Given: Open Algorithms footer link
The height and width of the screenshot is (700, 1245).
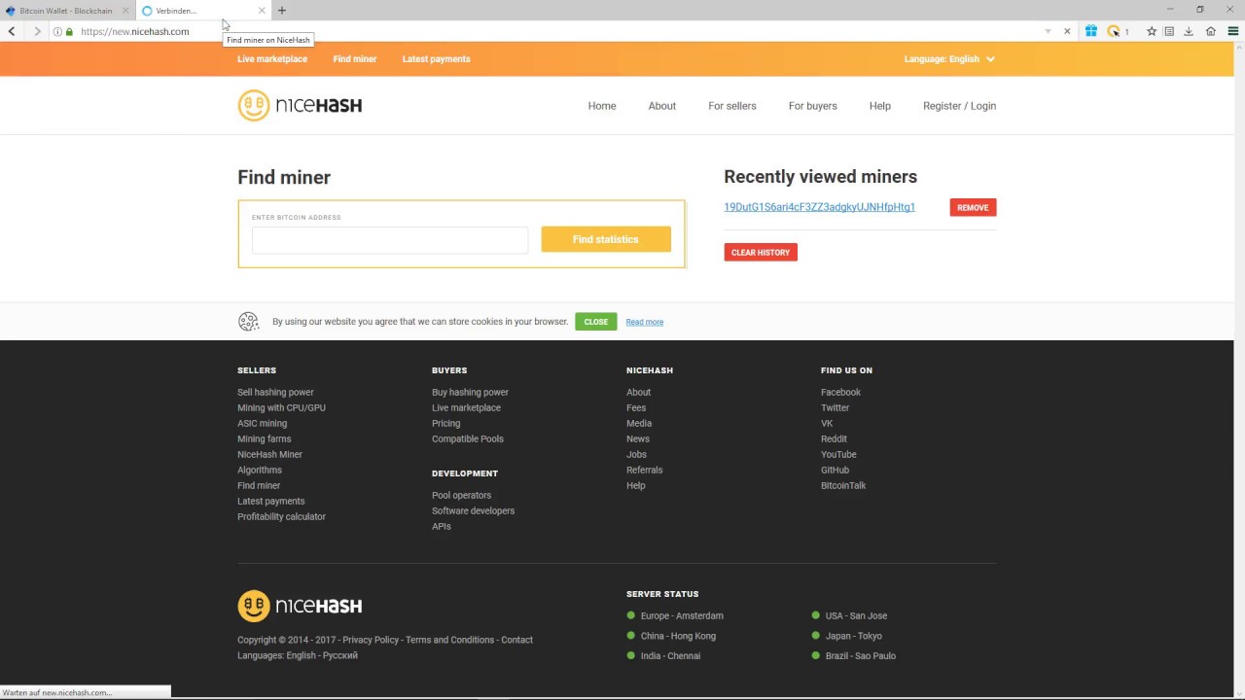Looking at the screenshot, I should (x=260, y=471).
